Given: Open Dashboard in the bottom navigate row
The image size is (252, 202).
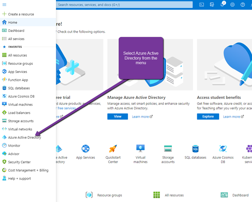Looking at the screenshot, I should tap(235, 195).
